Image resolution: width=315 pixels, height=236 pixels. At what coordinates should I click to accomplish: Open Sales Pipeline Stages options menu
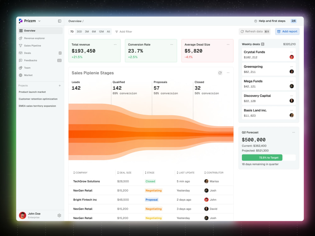coord(228,73)
